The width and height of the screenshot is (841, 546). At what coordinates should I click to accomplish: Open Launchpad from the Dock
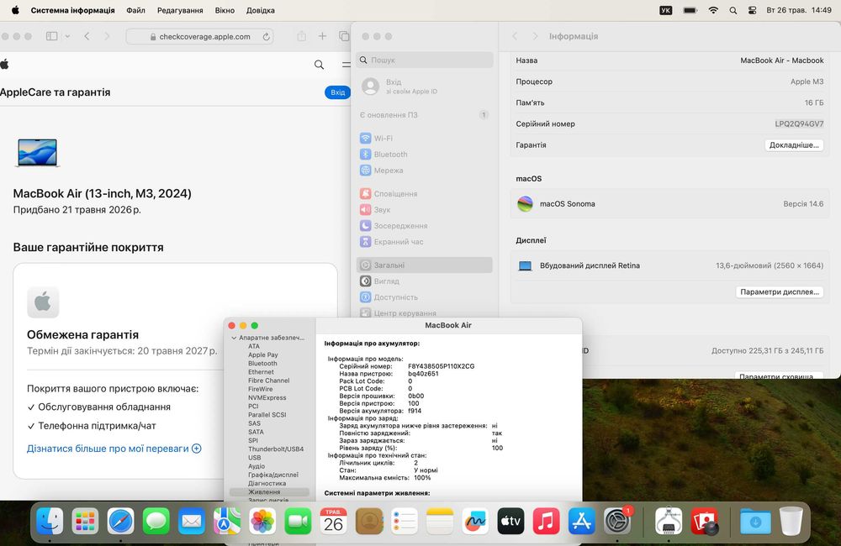(x=85, y=522)
